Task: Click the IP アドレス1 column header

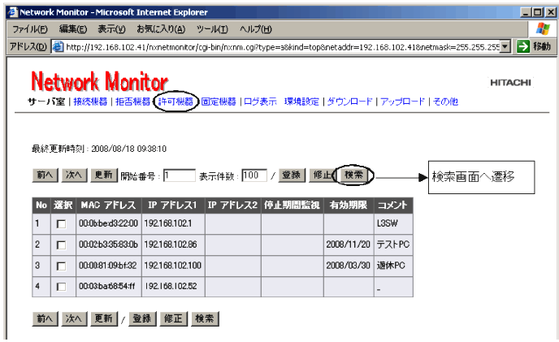Action: 173,205
